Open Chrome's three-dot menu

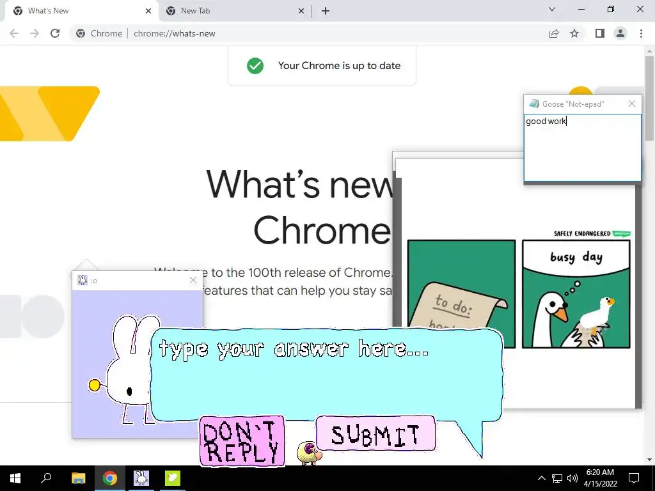pyautogui.click(x=641, y=33)
